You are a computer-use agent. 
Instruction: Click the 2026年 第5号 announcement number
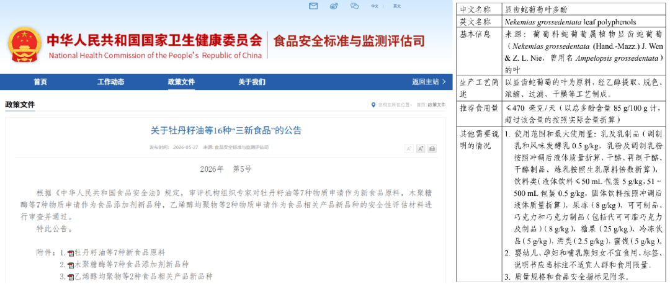coord(226,169)
